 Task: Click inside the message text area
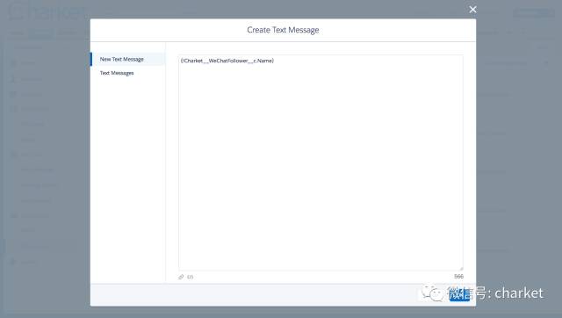pos(321,163)
